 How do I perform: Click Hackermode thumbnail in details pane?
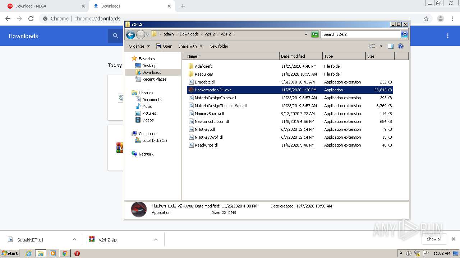coord(139,209)
